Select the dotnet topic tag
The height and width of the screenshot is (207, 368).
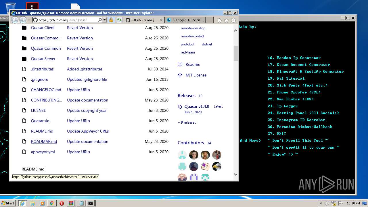pyautogui.click(x=207, y=44)
